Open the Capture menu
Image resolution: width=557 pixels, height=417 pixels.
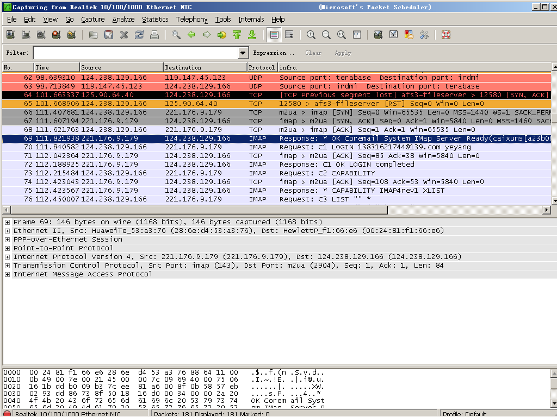coord(92,20)
